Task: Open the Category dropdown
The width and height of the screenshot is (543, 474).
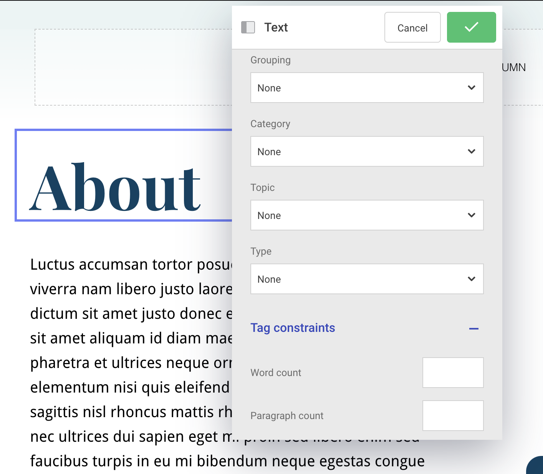Action: pos(367,151)
